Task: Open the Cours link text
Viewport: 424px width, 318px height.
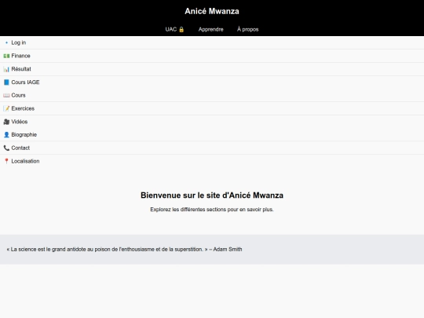Action: click(18, 96)
